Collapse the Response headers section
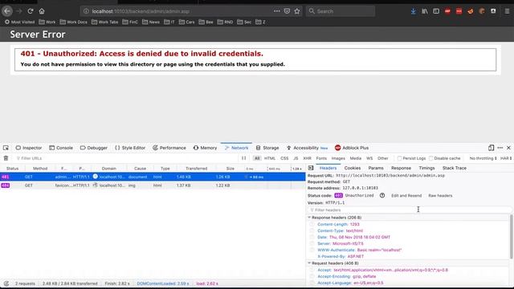The height and width of the screenshot is (289, 514). coord(308,218)
